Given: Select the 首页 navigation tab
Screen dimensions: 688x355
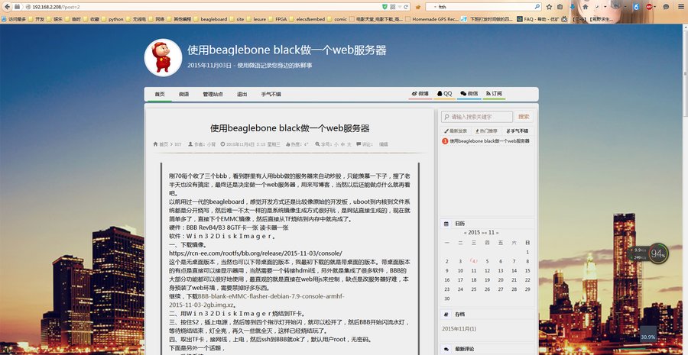Looking at the screenshot, I should (x=160, y=95).
